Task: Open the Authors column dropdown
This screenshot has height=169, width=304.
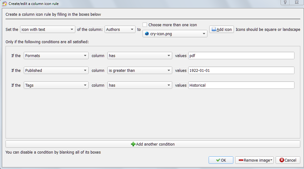Action: [120, 29]
